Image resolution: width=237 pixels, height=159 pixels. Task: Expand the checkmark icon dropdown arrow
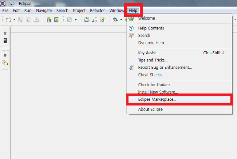75,20
